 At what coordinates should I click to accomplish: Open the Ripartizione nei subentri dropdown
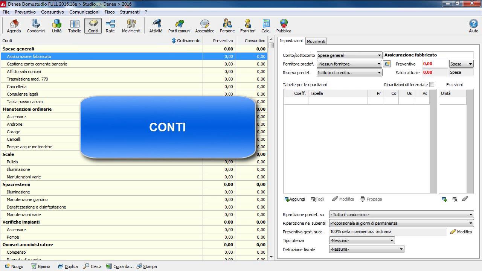401,223
